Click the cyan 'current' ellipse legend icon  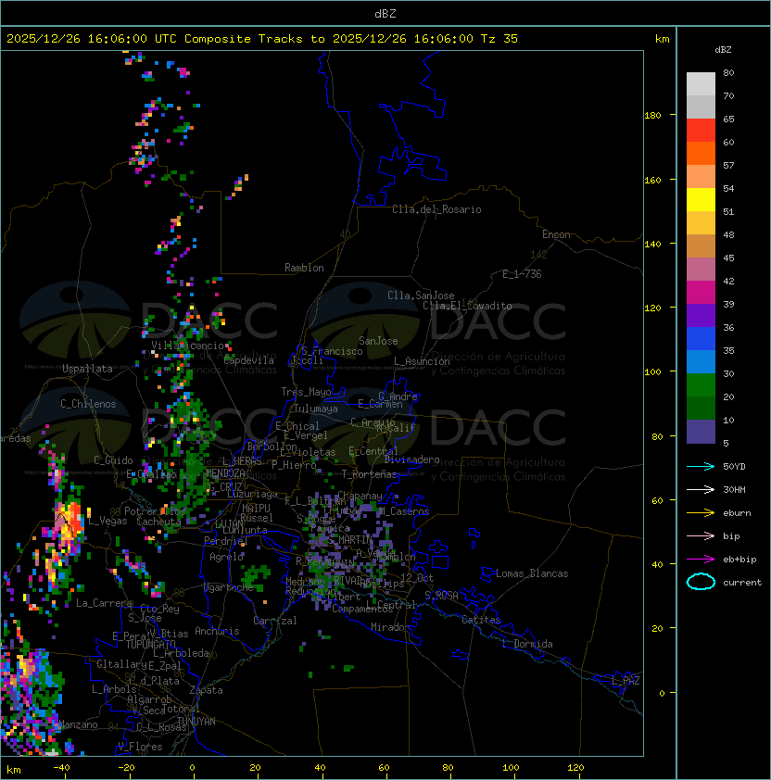pos(701,582)
